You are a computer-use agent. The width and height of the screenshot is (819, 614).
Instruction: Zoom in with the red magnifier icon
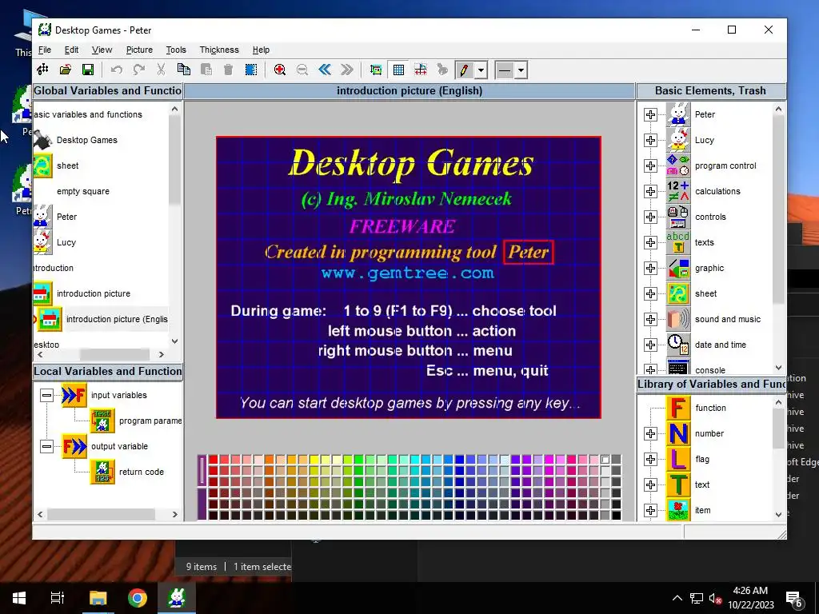coord(279,70)
